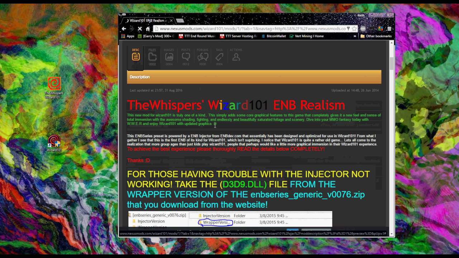
Task: Select the Wizard101 ENB Realism browser tab
Action: [x=148, y=20]
